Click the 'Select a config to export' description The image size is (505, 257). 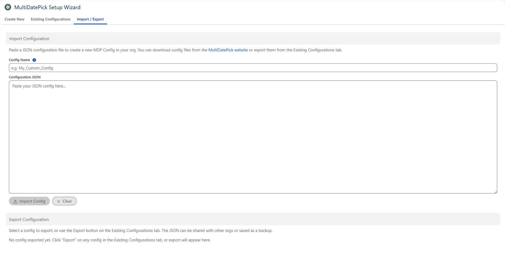pos(140,231)
